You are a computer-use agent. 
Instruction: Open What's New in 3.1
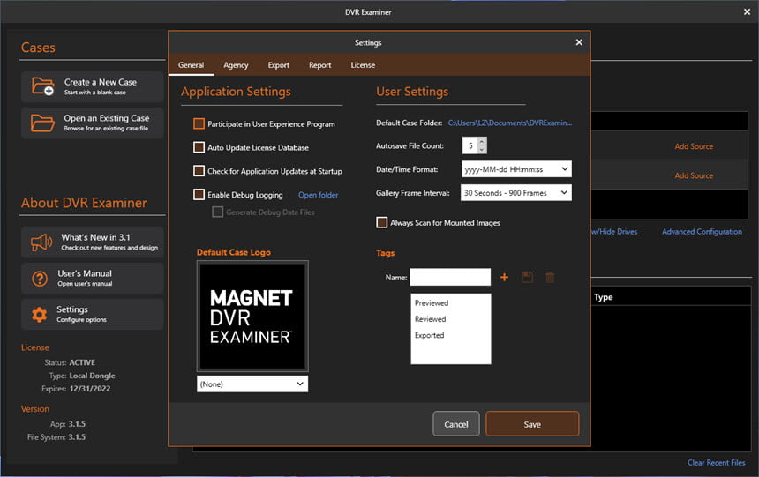pos(92,242)
